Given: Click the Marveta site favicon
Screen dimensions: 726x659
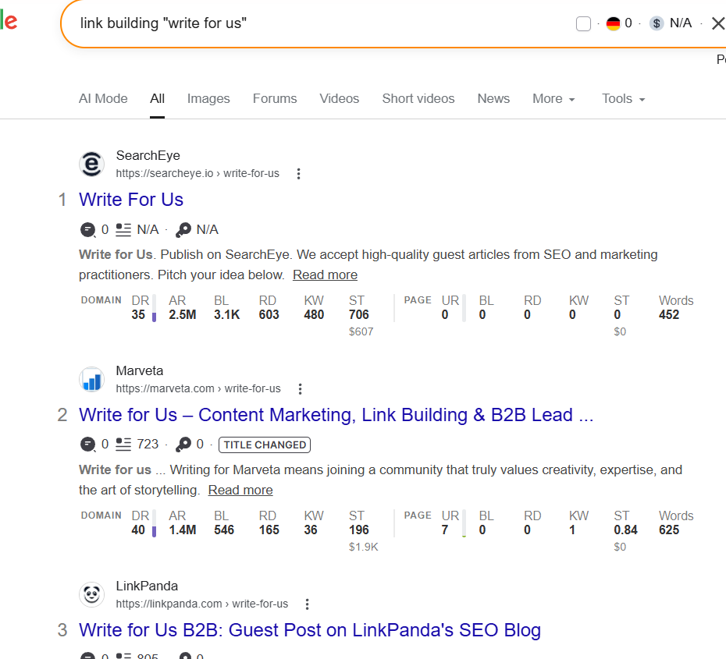Looking at the screenshot, I should coord(91,379).
